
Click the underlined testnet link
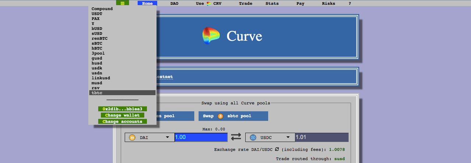click(x=164, y=77)
